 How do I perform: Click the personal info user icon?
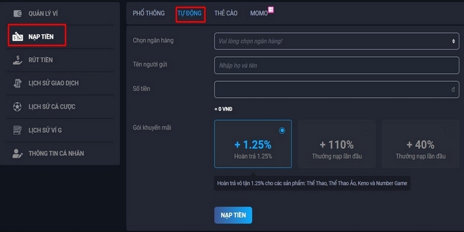click(x=17, y=154)
